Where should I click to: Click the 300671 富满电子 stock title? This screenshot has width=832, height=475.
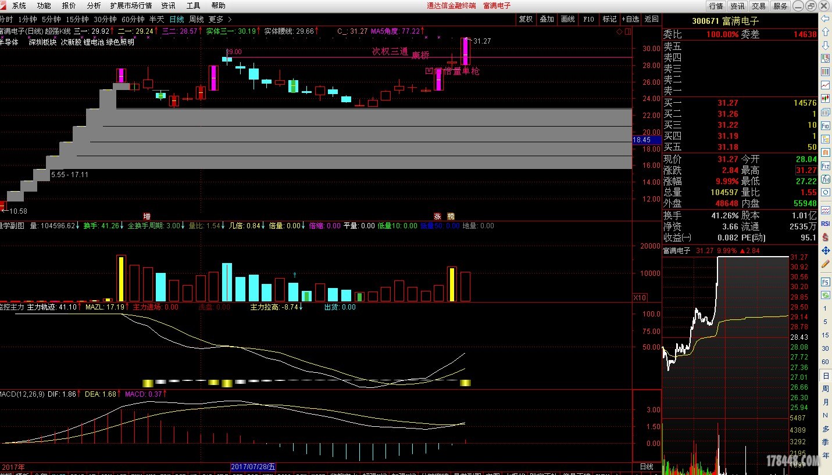coord(725,21)
